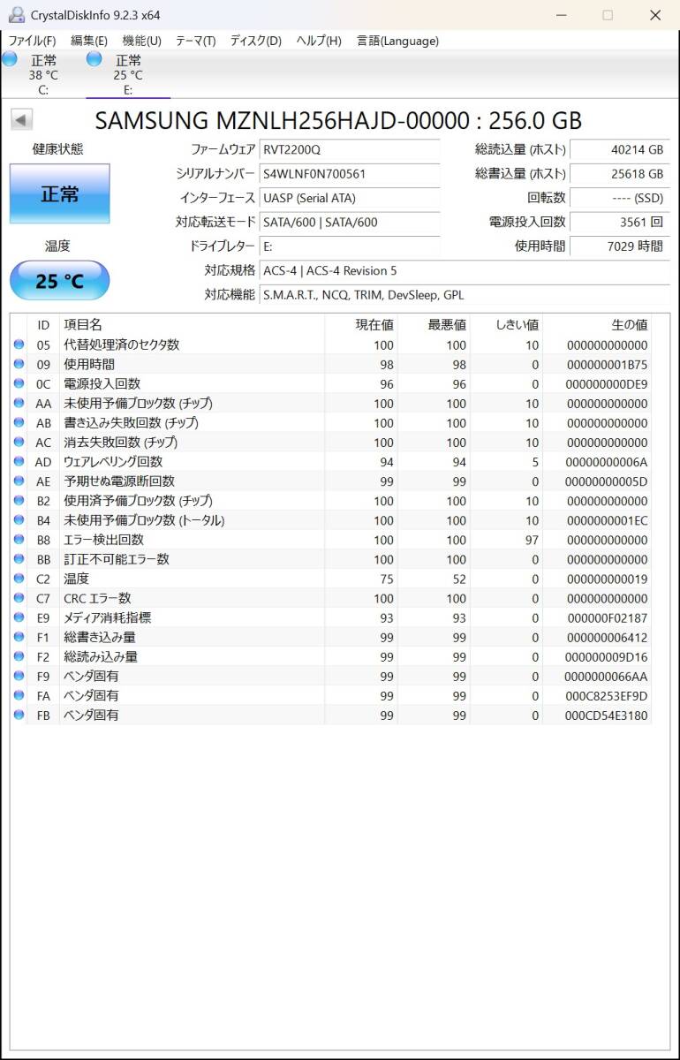Viewport: 680px width, 1060px height.
Task: Click the serial number field S4WLNF0N700561
Action: tap(350, 174)
